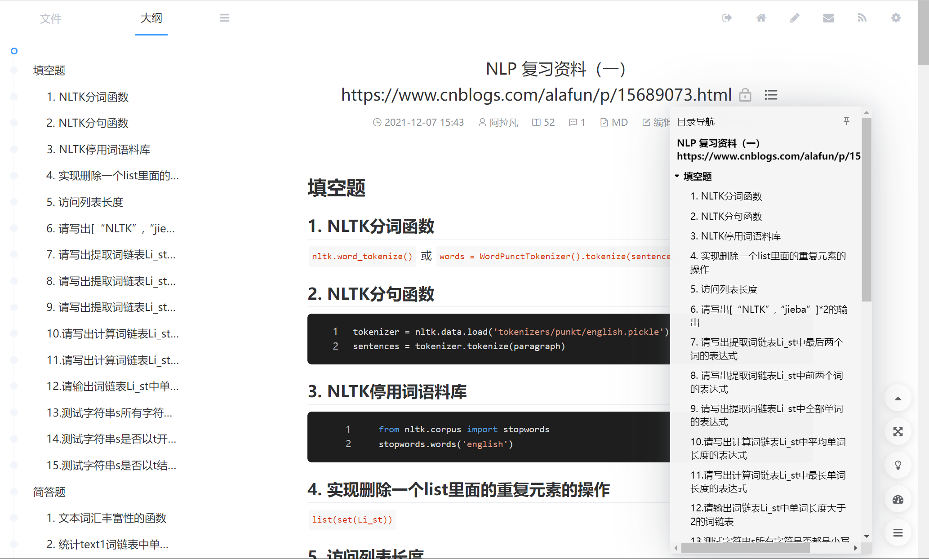Open the blog home page icon
The width and height of the screenshot is (929, 559).
coord(761,18)
